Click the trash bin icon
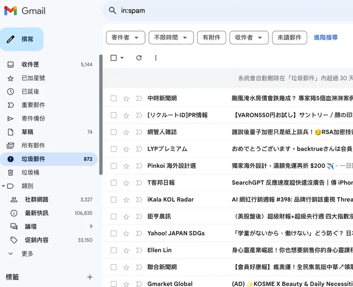The height and width of the screenshot is (287, 353). pyautogui.click(x=10, y=173)
